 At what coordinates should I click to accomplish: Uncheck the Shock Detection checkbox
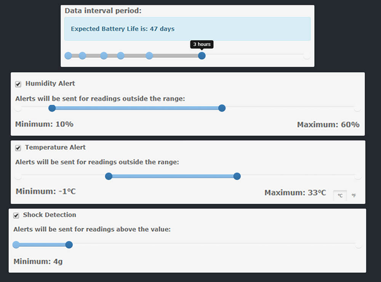tap(16, 215)
